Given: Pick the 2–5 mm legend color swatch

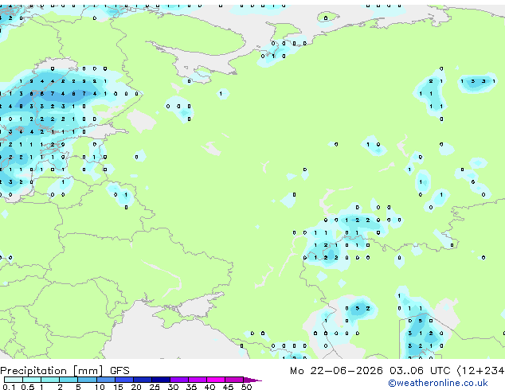Looking at the screenshot, I should tap(69, 380).
